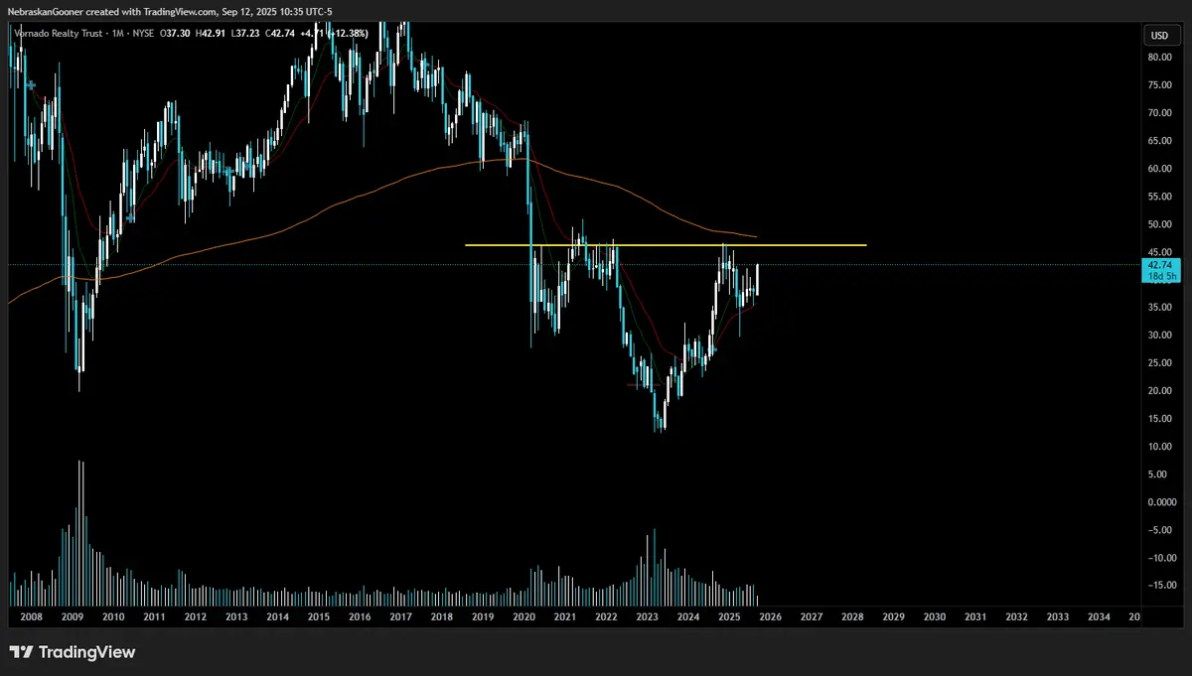
Task: Click the 2012 year label on time axis
Action: (x=195, y=616)
